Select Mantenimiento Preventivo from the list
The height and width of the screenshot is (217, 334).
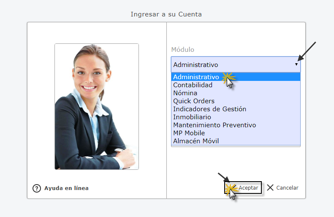tap(236, 125)
